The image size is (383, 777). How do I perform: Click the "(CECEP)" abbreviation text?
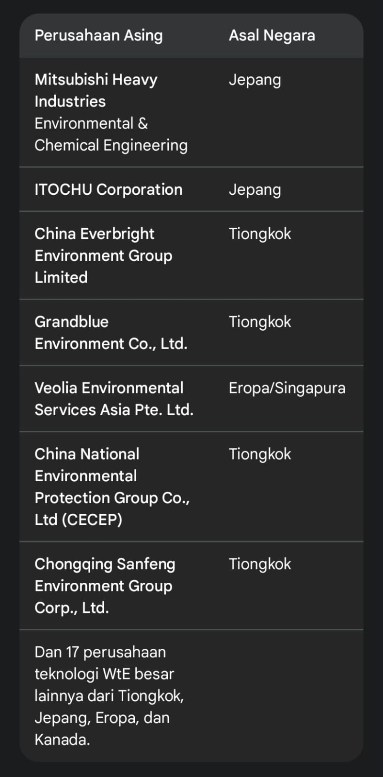[92, 520]
